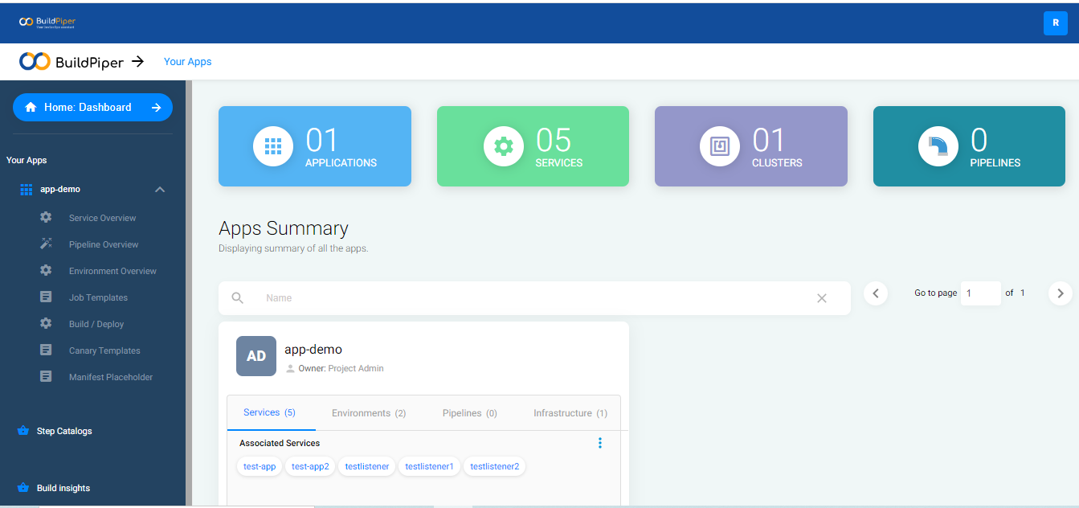
Task: Switch to the Environments (2) tab
Action: click(369, 413)
